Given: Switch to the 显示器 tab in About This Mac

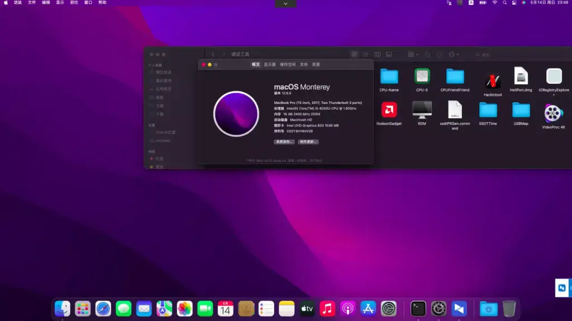Looking at the screenshot, I should coord(270,65).
